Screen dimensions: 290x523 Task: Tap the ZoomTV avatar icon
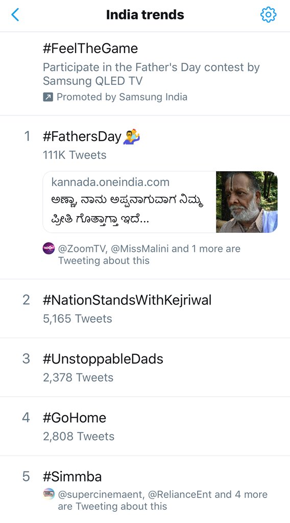pos(49,249)
